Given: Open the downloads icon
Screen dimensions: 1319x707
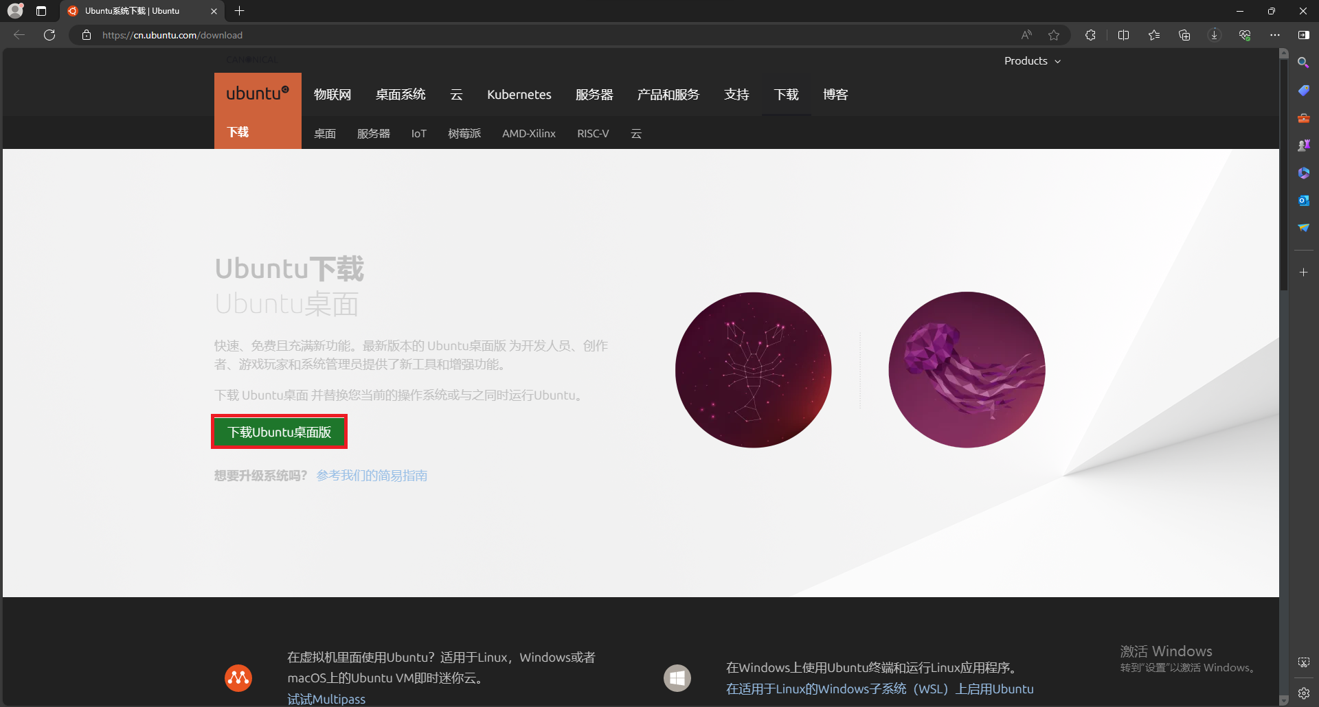Looking at the screenshot, I should (1215, 35).
